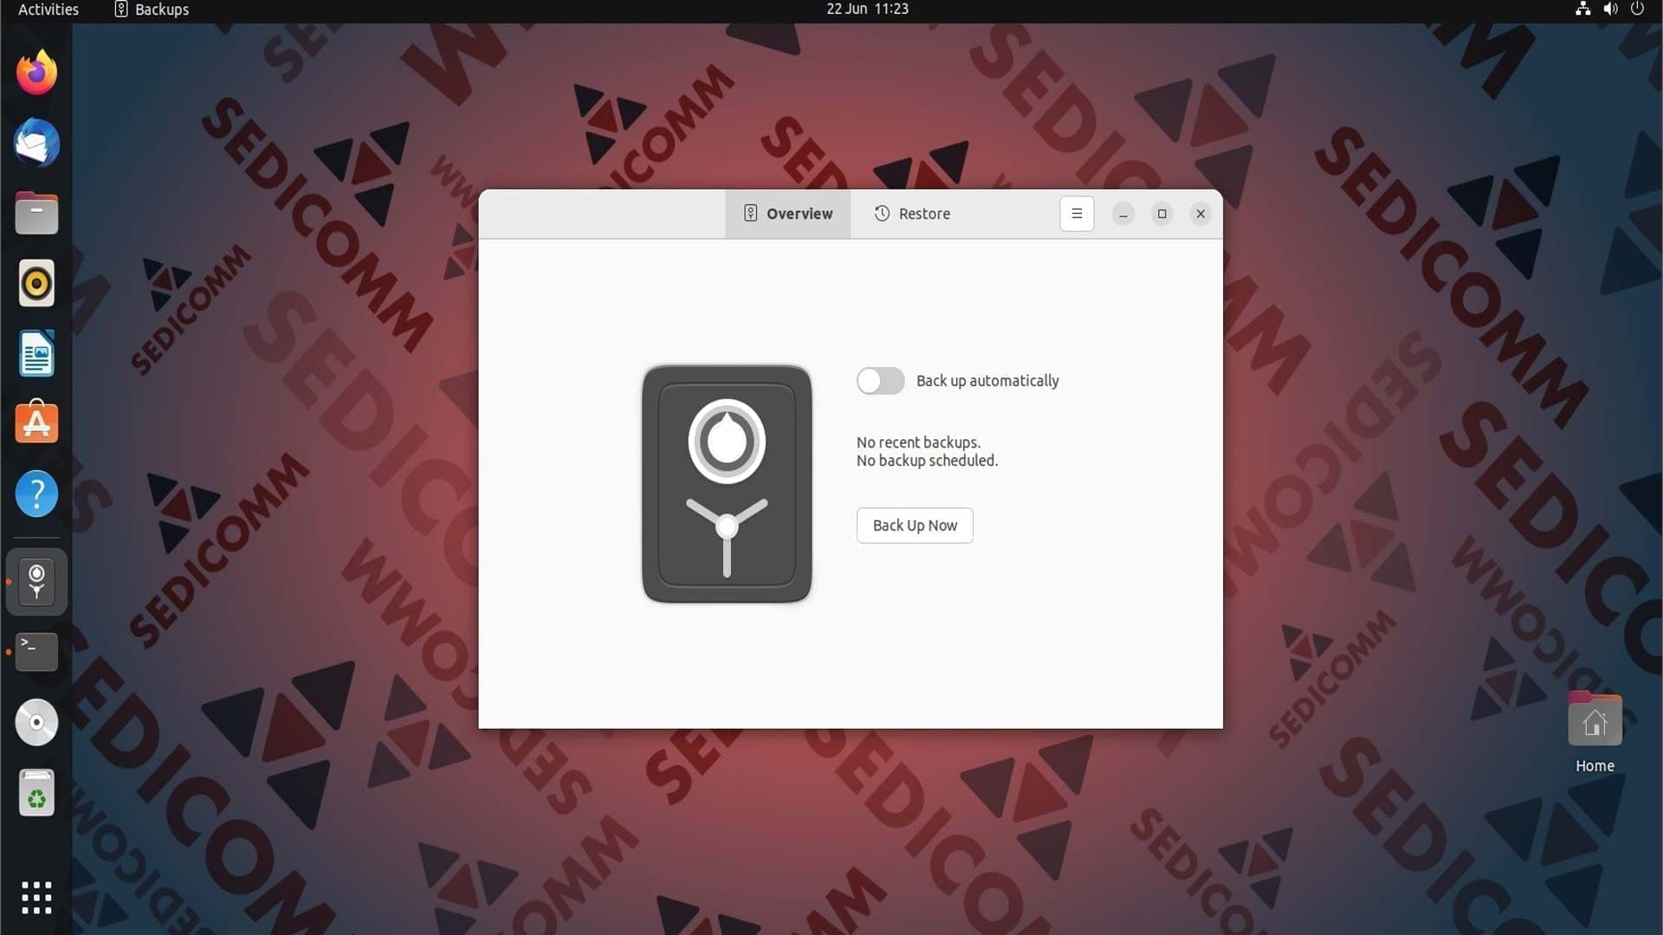Maximize the Backups window
Viewport: 1663px width, 935px height.
1162,214
